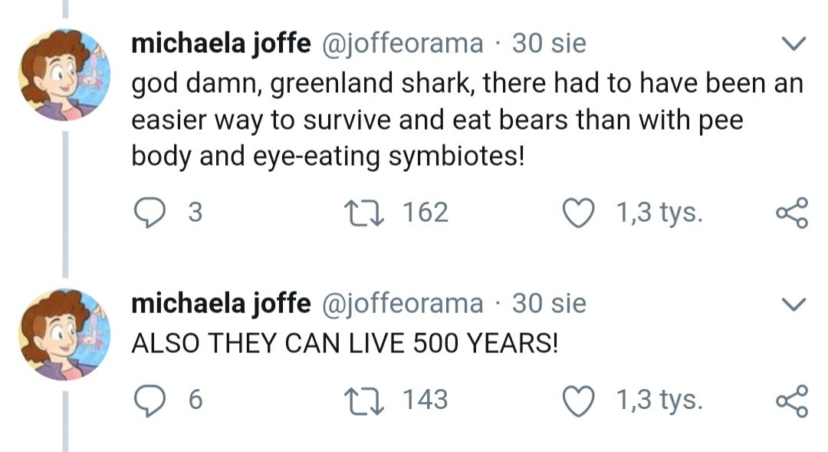Open the ALSO THEY CAN LIVE tweet text
The width and height of the screenshot is (828, 452).
click(x=345, y=344)
